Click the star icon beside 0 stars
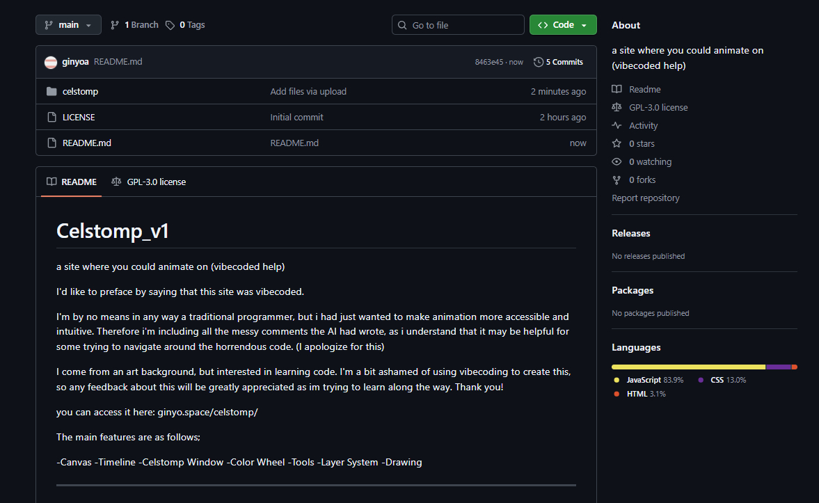 click(617, 143)
